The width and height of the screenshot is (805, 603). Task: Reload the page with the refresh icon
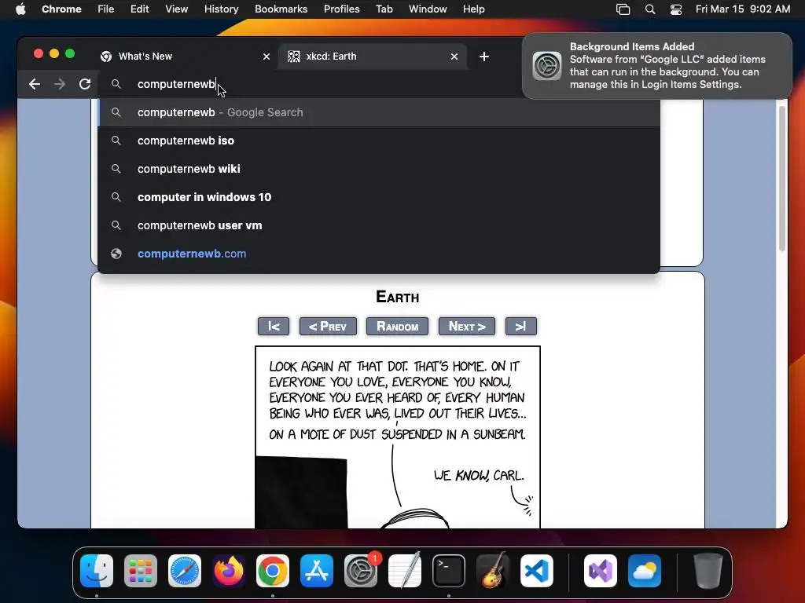85,84
